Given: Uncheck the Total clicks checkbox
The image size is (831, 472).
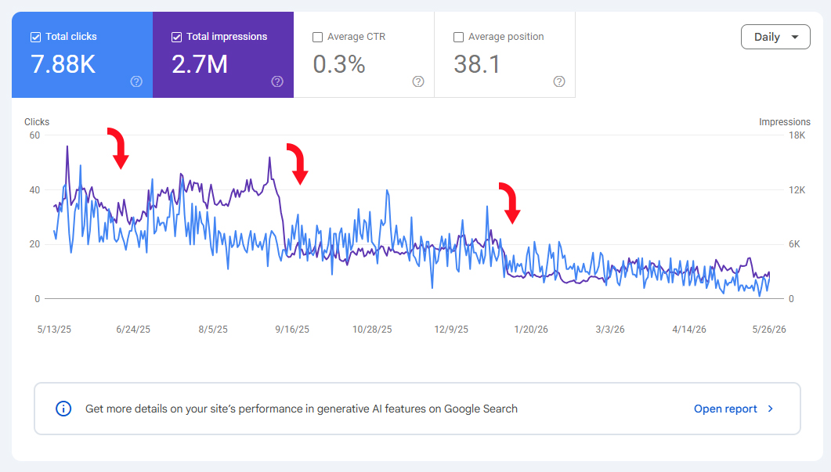Looking at the screenshot, I should point(35,37).
